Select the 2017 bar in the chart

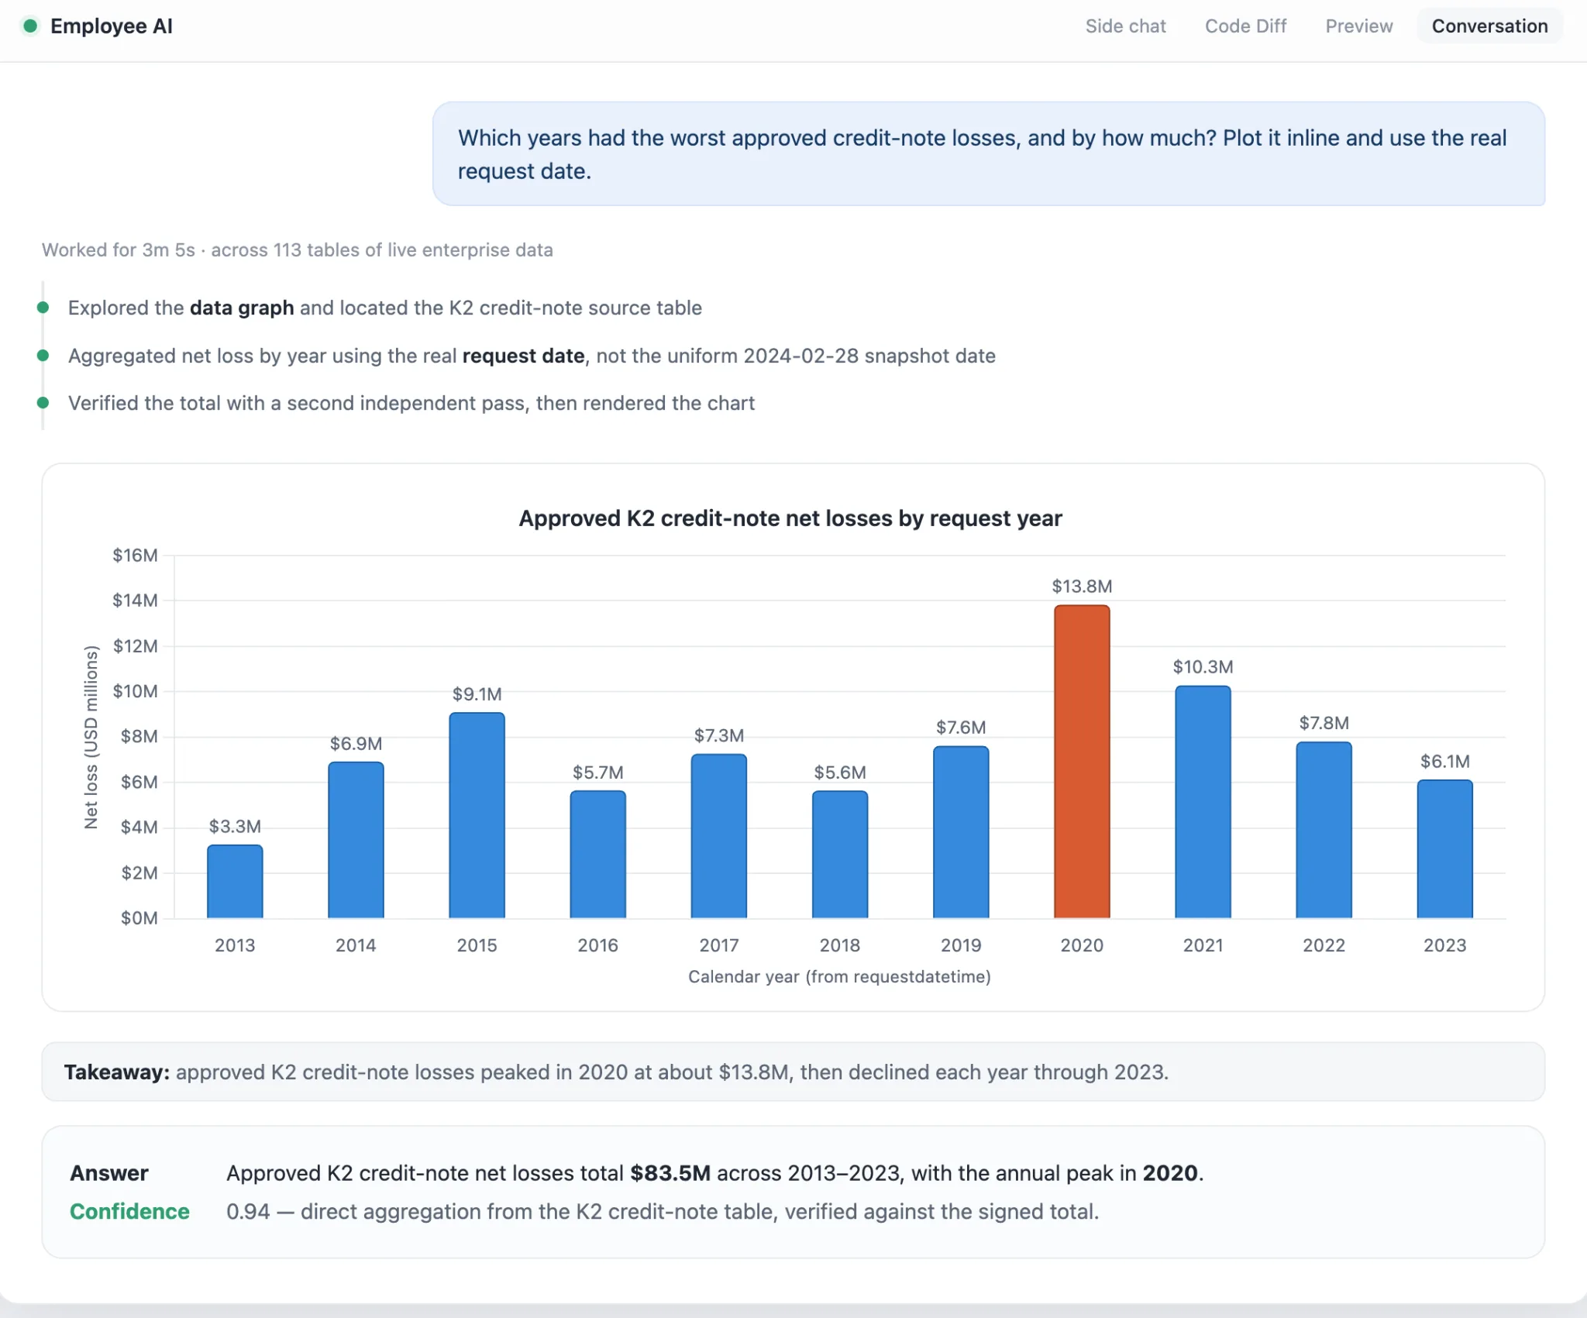tap(718, 836)
